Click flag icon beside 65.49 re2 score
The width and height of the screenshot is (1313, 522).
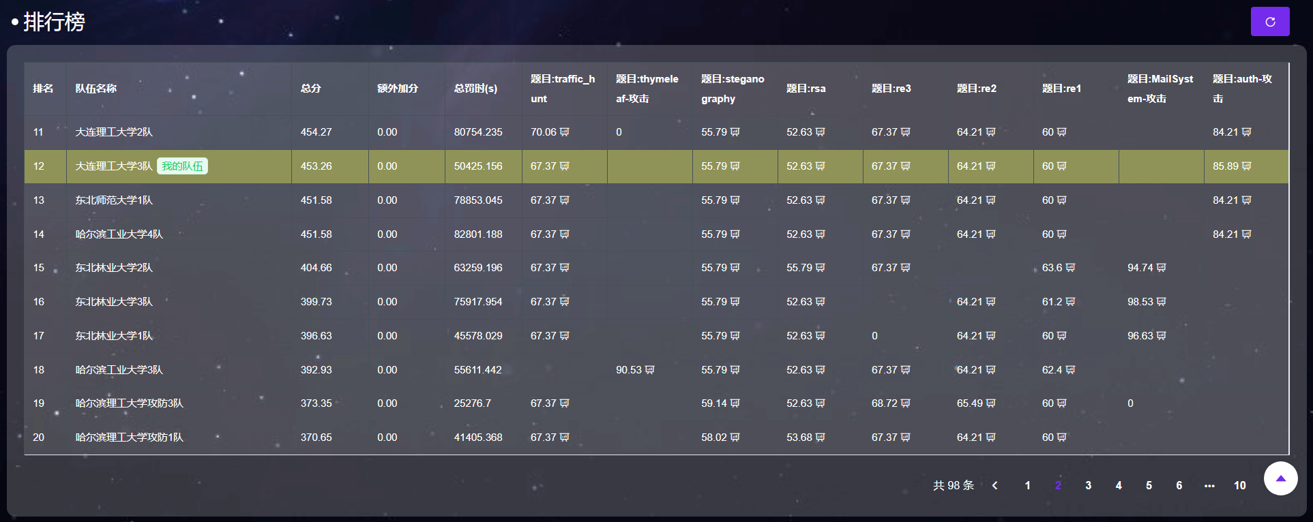point(990,403)
